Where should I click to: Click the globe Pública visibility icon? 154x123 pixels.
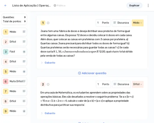pos(55,5)
